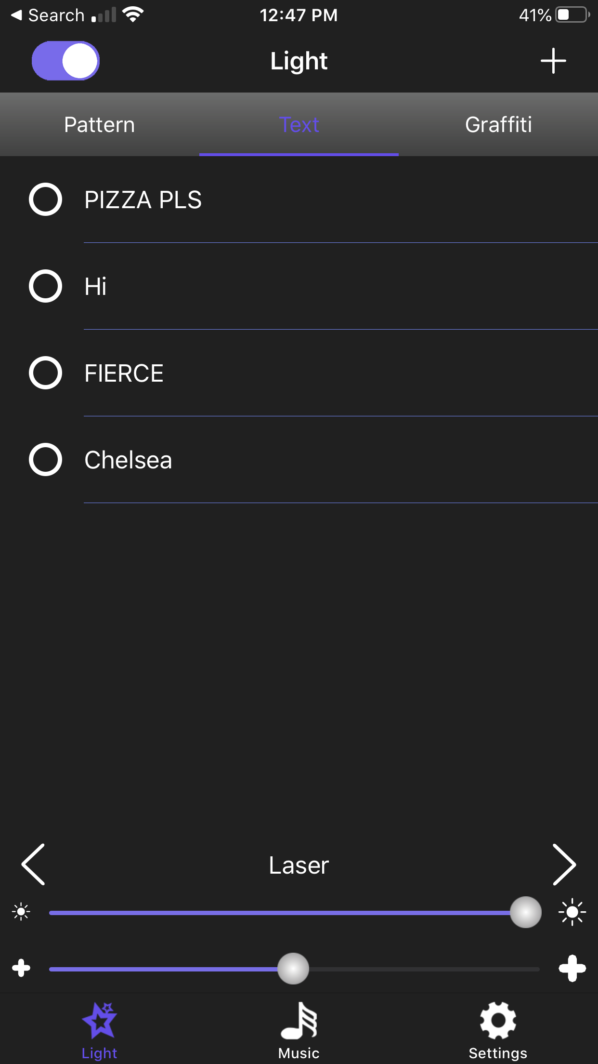Tap the large plus icon by lower slider

tap(572, 968)
